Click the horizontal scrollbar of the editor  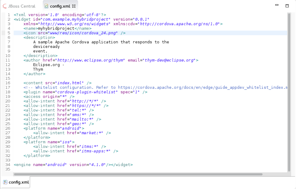coord(138,174)
